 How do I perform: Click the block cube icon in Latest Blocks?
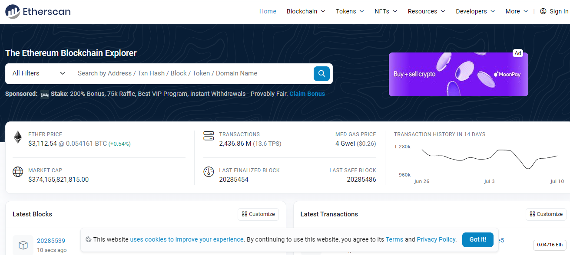pos(23,245)
